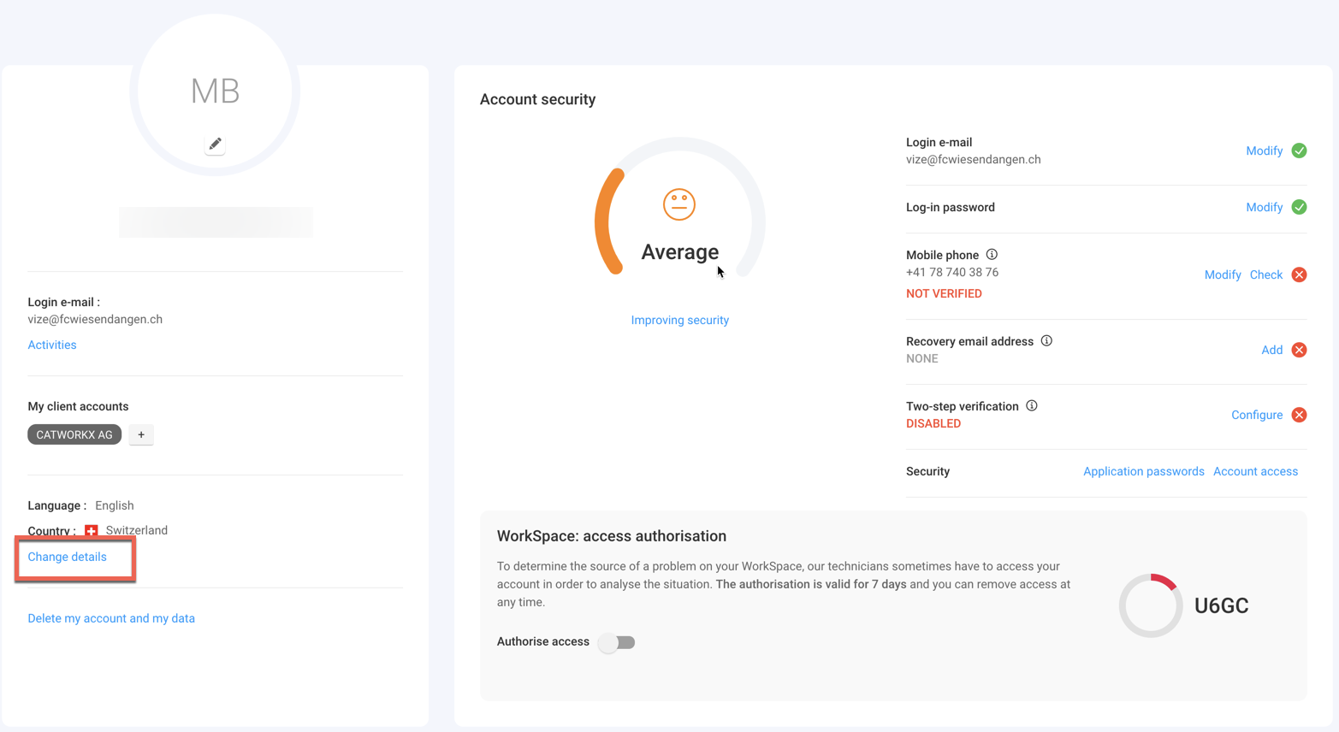Click Delete my account and my data
The width and height of the screenshot is (1339, 732).
[111, 618]
